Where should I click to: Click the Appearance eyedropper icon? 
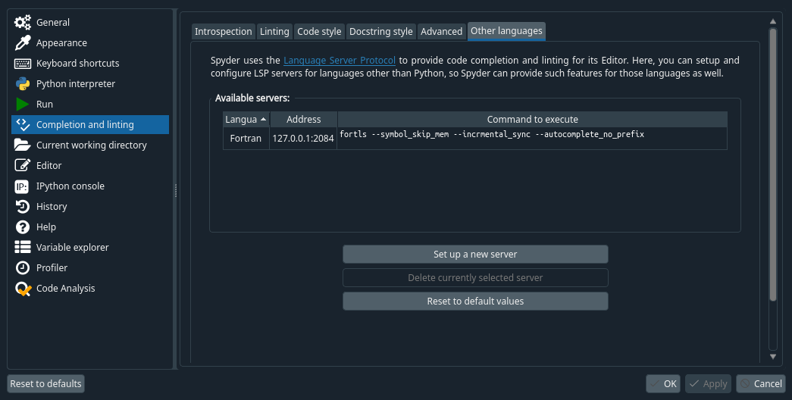pos(23,43)
